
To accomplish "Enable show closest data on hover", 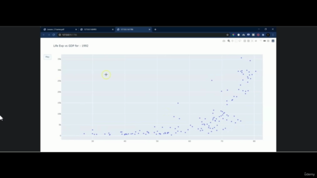I will tap(264, 41).
